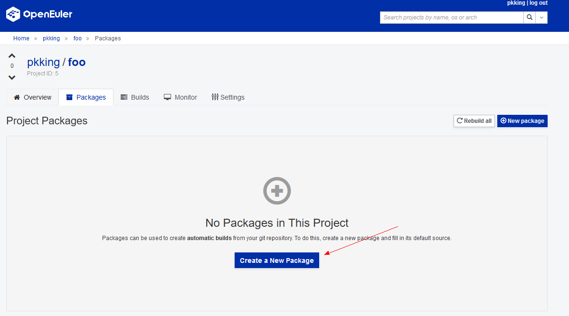Image resolution: width=569 pixels, height=316 pixels.
Task: Switch to the Builds tab
Action: pos(135,97)
